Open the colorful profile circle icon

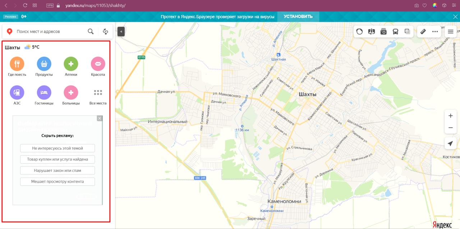(x=435, y=5)
